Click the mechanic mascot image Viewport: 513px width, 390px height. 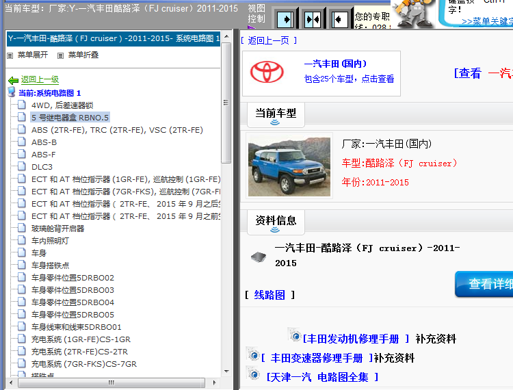(x=414, y=14)
